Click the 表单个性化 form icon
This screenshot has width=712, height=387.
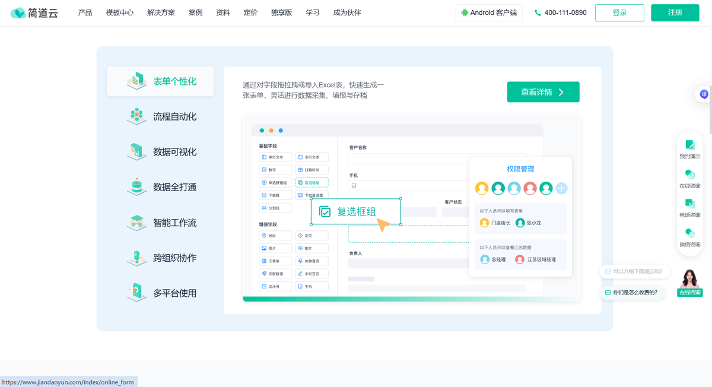[x=136, y=81]
